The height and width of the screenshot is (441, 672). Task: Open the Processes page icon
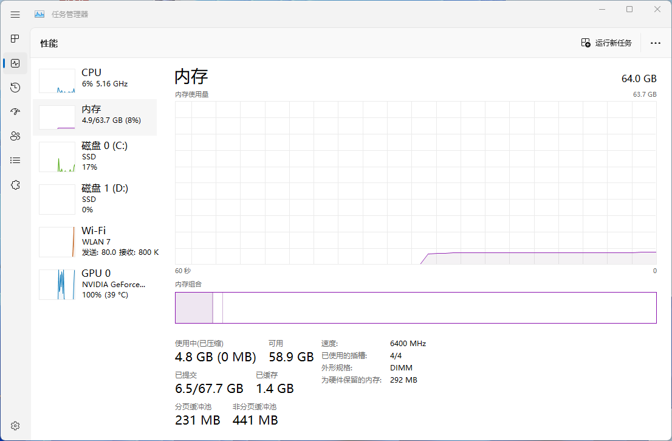click(15, 39)
